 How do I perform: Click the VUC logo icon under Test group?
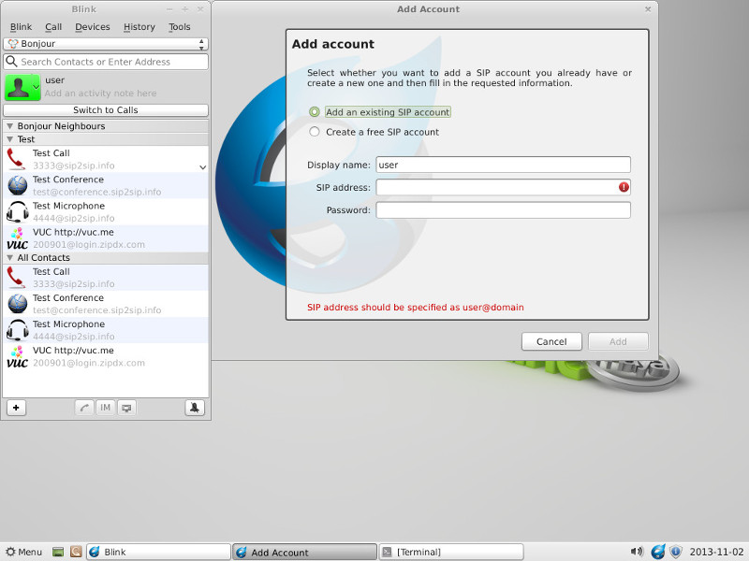(x=18, y=238)
